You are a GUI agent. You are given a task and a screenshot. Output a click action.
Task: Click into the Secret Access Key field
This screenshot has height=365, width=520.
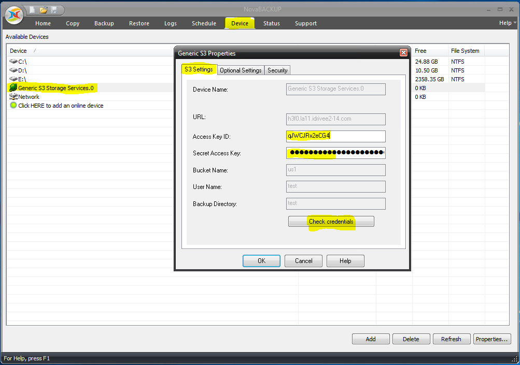335,153
